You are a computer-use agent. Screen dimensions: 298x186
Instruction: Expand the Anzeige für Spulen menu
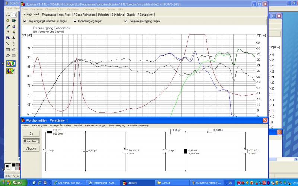tap(60, 126)
